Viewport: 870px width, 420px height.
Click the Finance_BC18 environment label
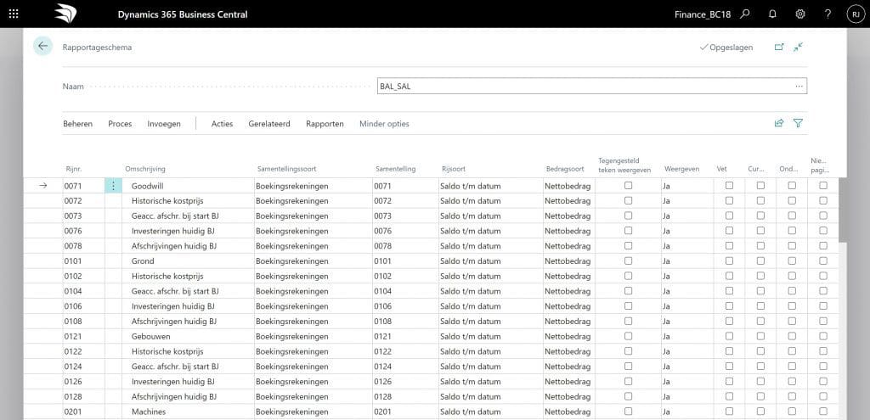(703, 14)
